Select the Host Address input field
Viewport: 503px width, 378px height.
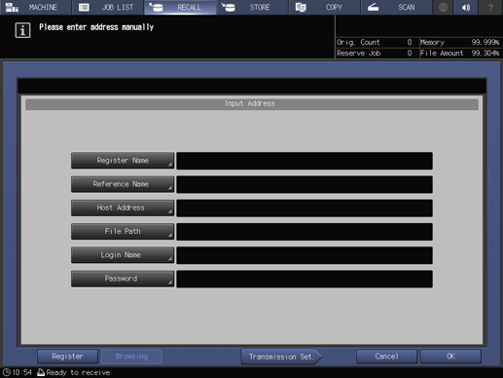[x=305, y=208]
